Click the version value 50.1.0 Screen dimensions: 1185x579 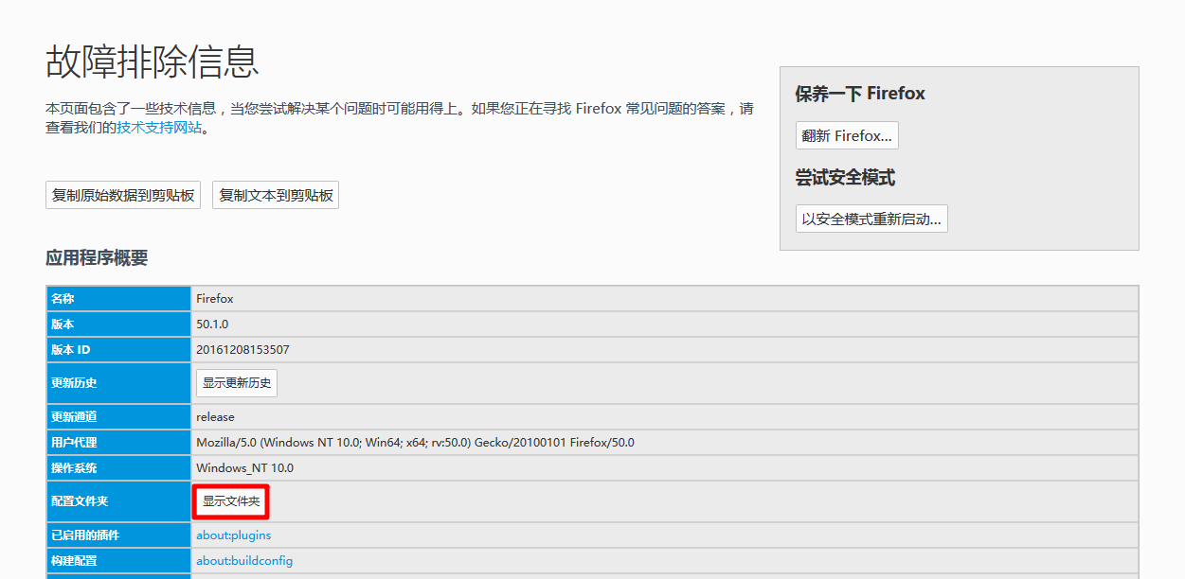pos(212,325)
